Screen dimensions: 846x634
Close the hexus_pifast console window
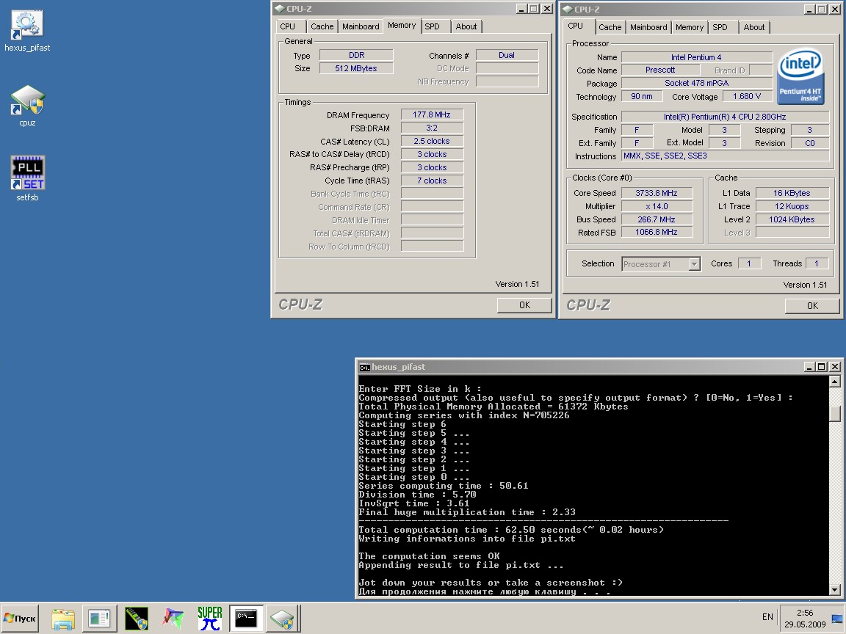pos(835,367)
